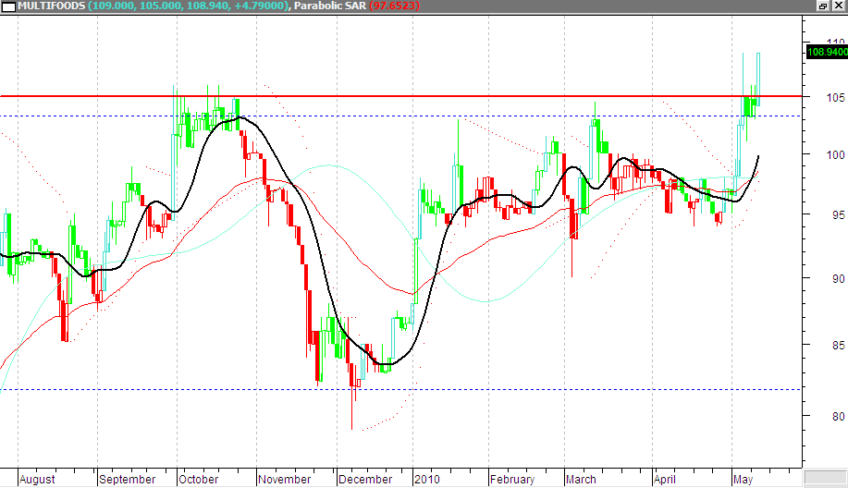The height and width of the screenshot is (488, 848).
Task: Click the gray box at bottom-right corner
Action: (825, 479)
